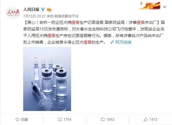Image resolution: width=172 pixels, height=125 pixels.
Task: Add post to favorites via 收藏
Action: (x=22, y=119)
